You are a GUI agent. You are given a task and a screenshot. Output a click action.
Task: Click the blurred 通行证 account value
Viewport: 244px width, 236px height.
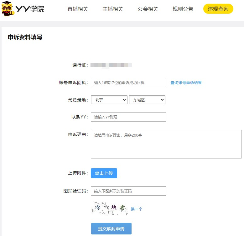point(111,65)
